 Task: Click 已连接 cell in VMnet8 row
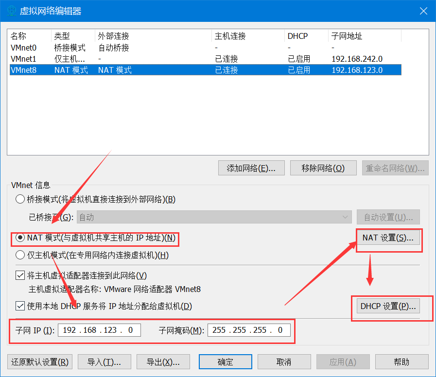tap(227, 70)
